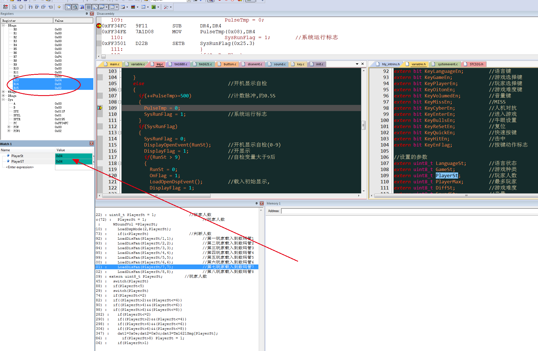Toggle the Symbols window icon

point(82,7)
